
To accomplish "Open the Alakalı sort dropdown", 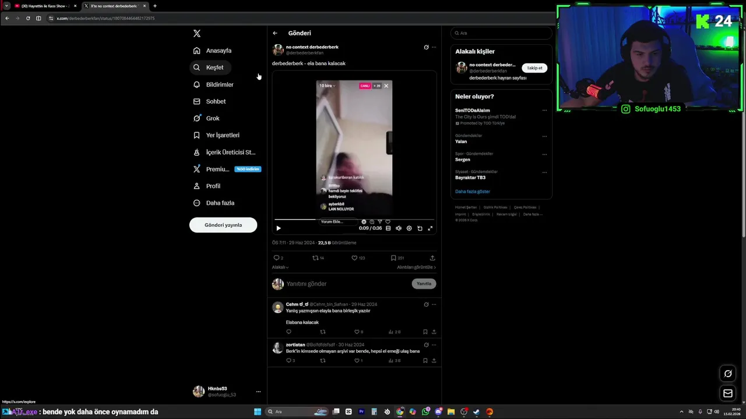I will coord(280,267).
